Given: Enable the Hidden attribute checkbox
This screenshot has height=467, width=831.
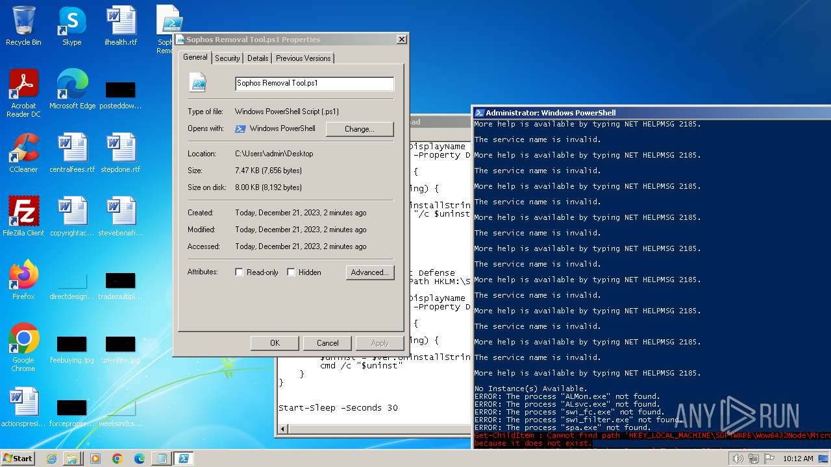Looking at the screenshot, I should tap(291, 272).
